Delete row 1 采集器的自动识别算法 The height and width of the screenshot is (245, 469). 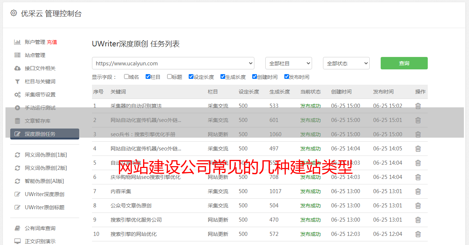[418, 106]
